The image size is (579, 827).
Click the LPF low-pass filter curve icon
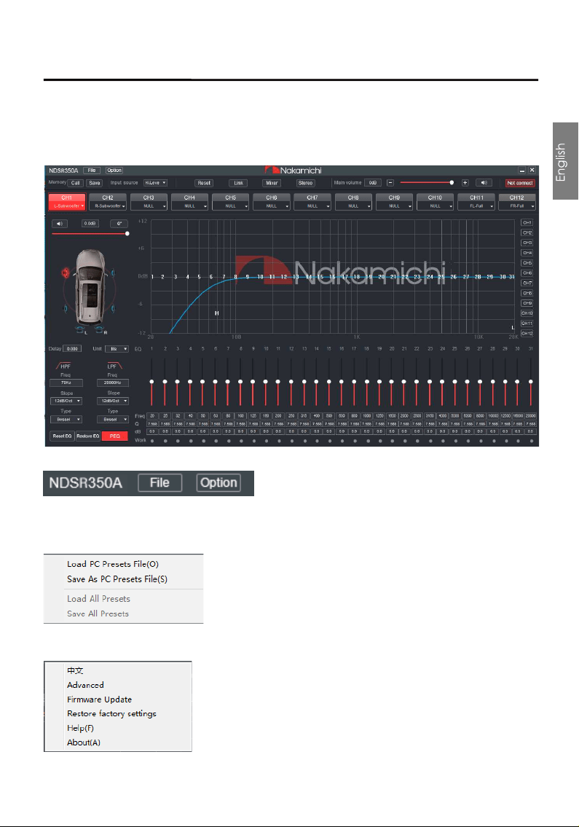114,366
